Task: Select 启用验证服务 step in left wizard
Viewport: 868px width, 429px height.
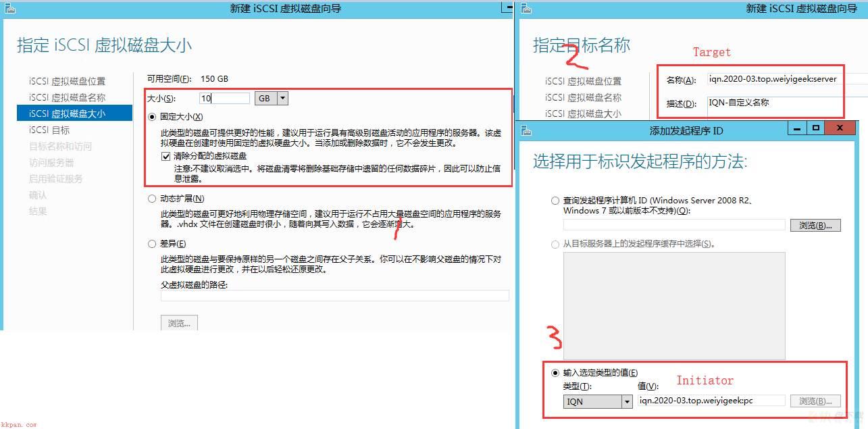Action: pos(56,178)
